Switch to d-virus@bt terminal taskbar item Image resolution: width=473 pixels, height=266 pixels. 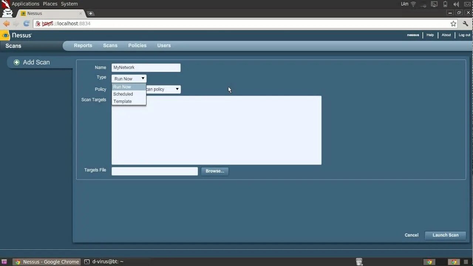pyautogui.click(x=104, y=262)
